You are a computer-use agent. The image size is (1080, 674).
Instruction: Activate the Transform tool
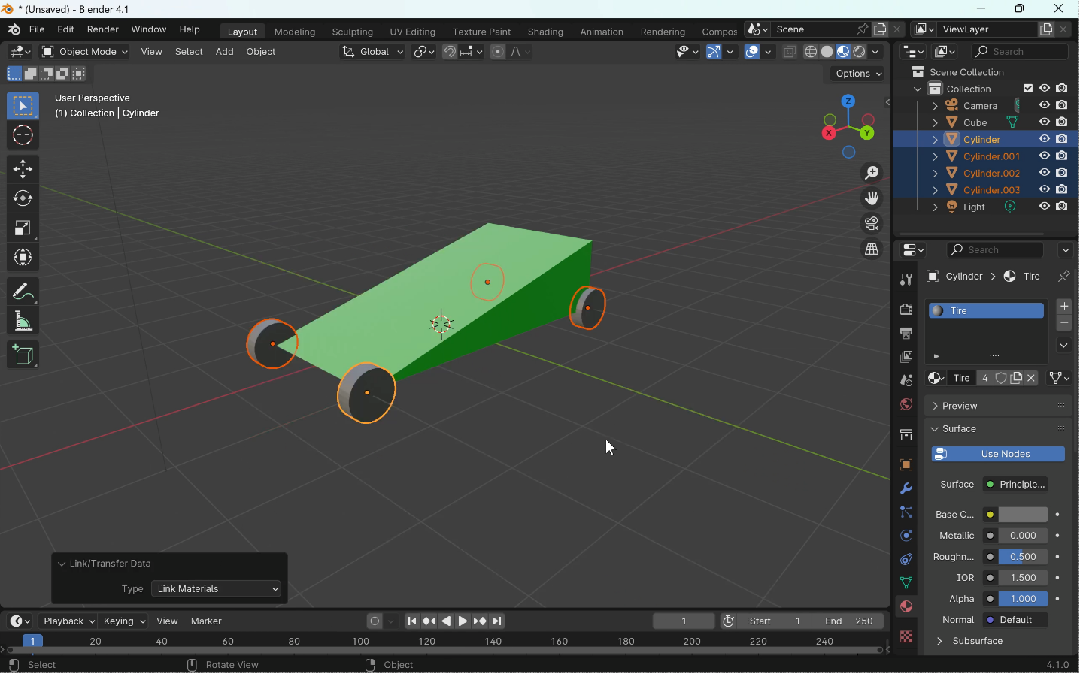click(x=23, y=258)
